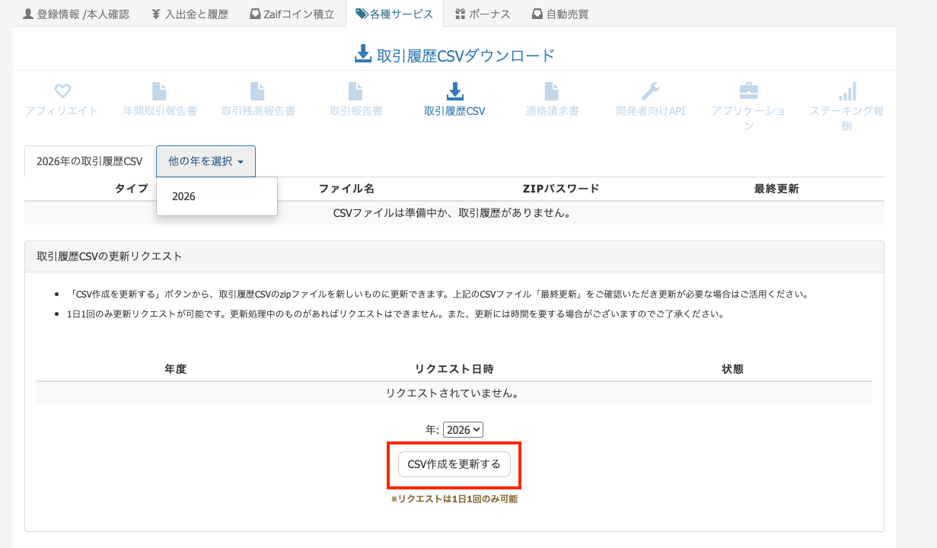Image resolution: width=937 pixels, height=548 pixels.
Task: Open the 開発者向けAPI wrench icon
Action: [650, 92]
